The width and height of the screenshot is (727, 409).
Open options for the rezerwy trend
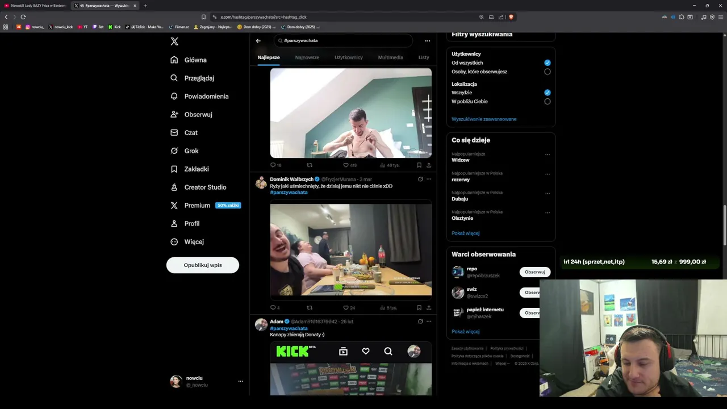(548, 174)
